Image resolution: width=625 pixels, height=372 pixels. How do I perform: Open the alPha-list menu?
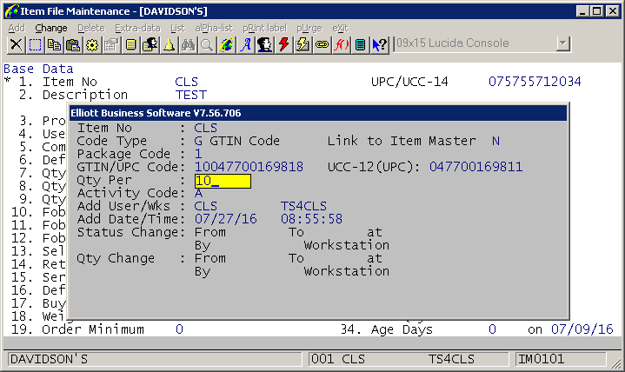click(214, 29)
